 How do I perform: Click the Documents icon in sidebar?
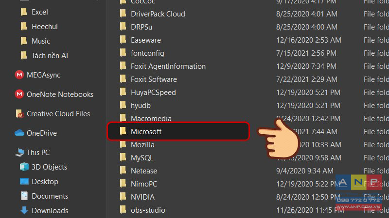pyautogui.click(x=24, y=196)
